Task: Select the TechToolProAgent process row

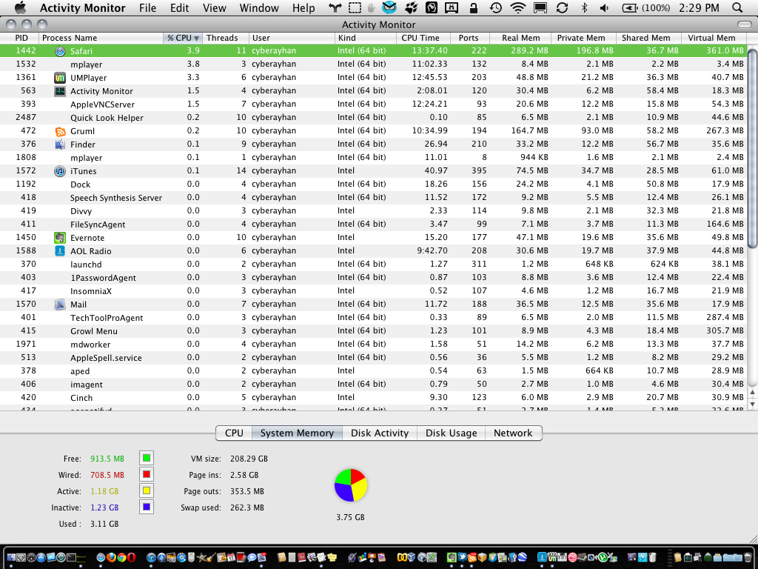Action: tap(373, 317)
